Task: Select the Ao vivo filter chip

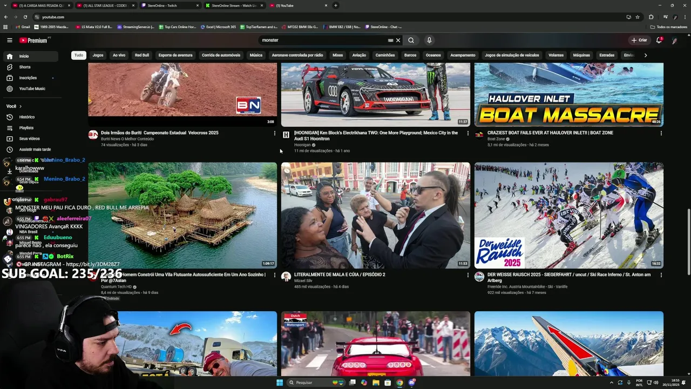Action: tap(119, 55)
